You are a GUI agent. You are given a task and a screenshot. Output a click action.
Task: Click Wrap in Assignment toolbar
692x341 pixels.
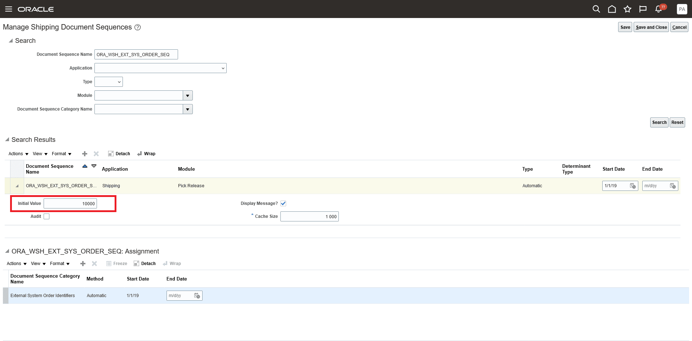click(172, 264)
